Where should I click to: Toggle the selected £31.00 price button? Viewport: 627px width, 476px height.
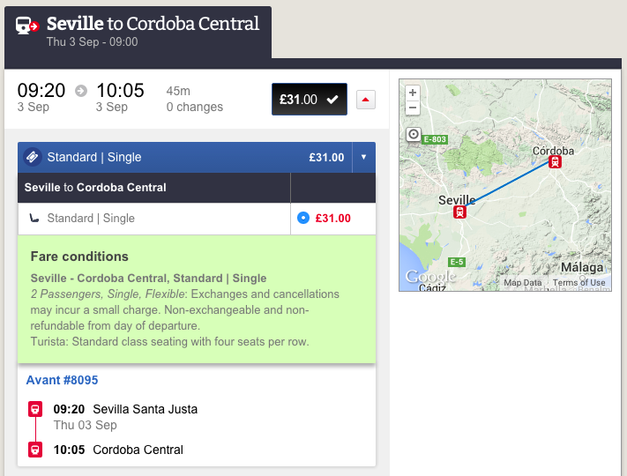(310, 99)
